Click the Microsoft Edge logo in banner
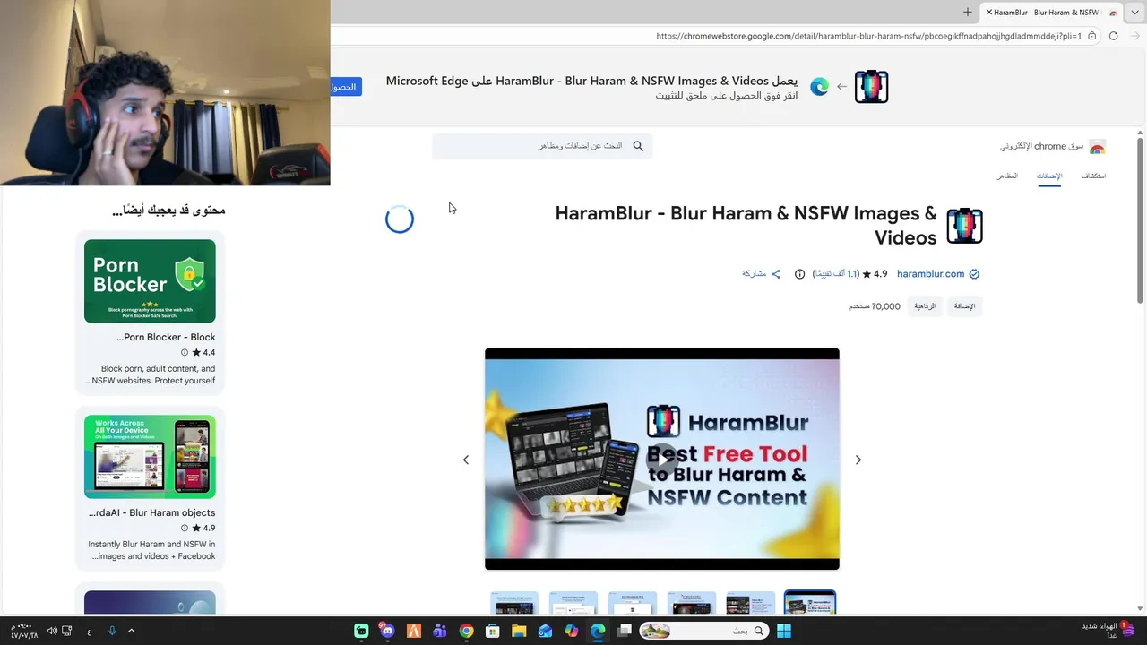The width and height of the screenshot is (1147, 645). pos(819,87)
